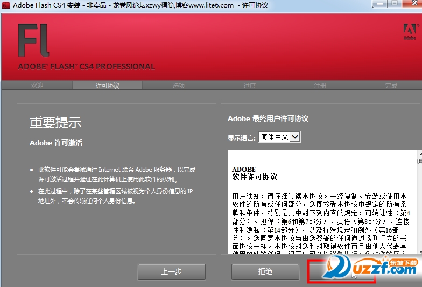Minimize the installer window
Viewport: 422px width, 287px height.
point(380,3)
